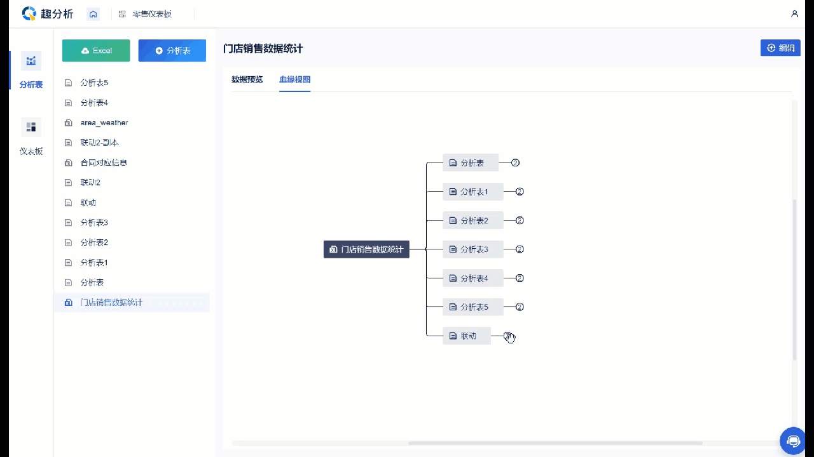Image resolution: width=814 pixels, height=457 pixels.
Task: Switch to the 数据预览 tab
Action: pyautogui.click(x=247, y=80)
